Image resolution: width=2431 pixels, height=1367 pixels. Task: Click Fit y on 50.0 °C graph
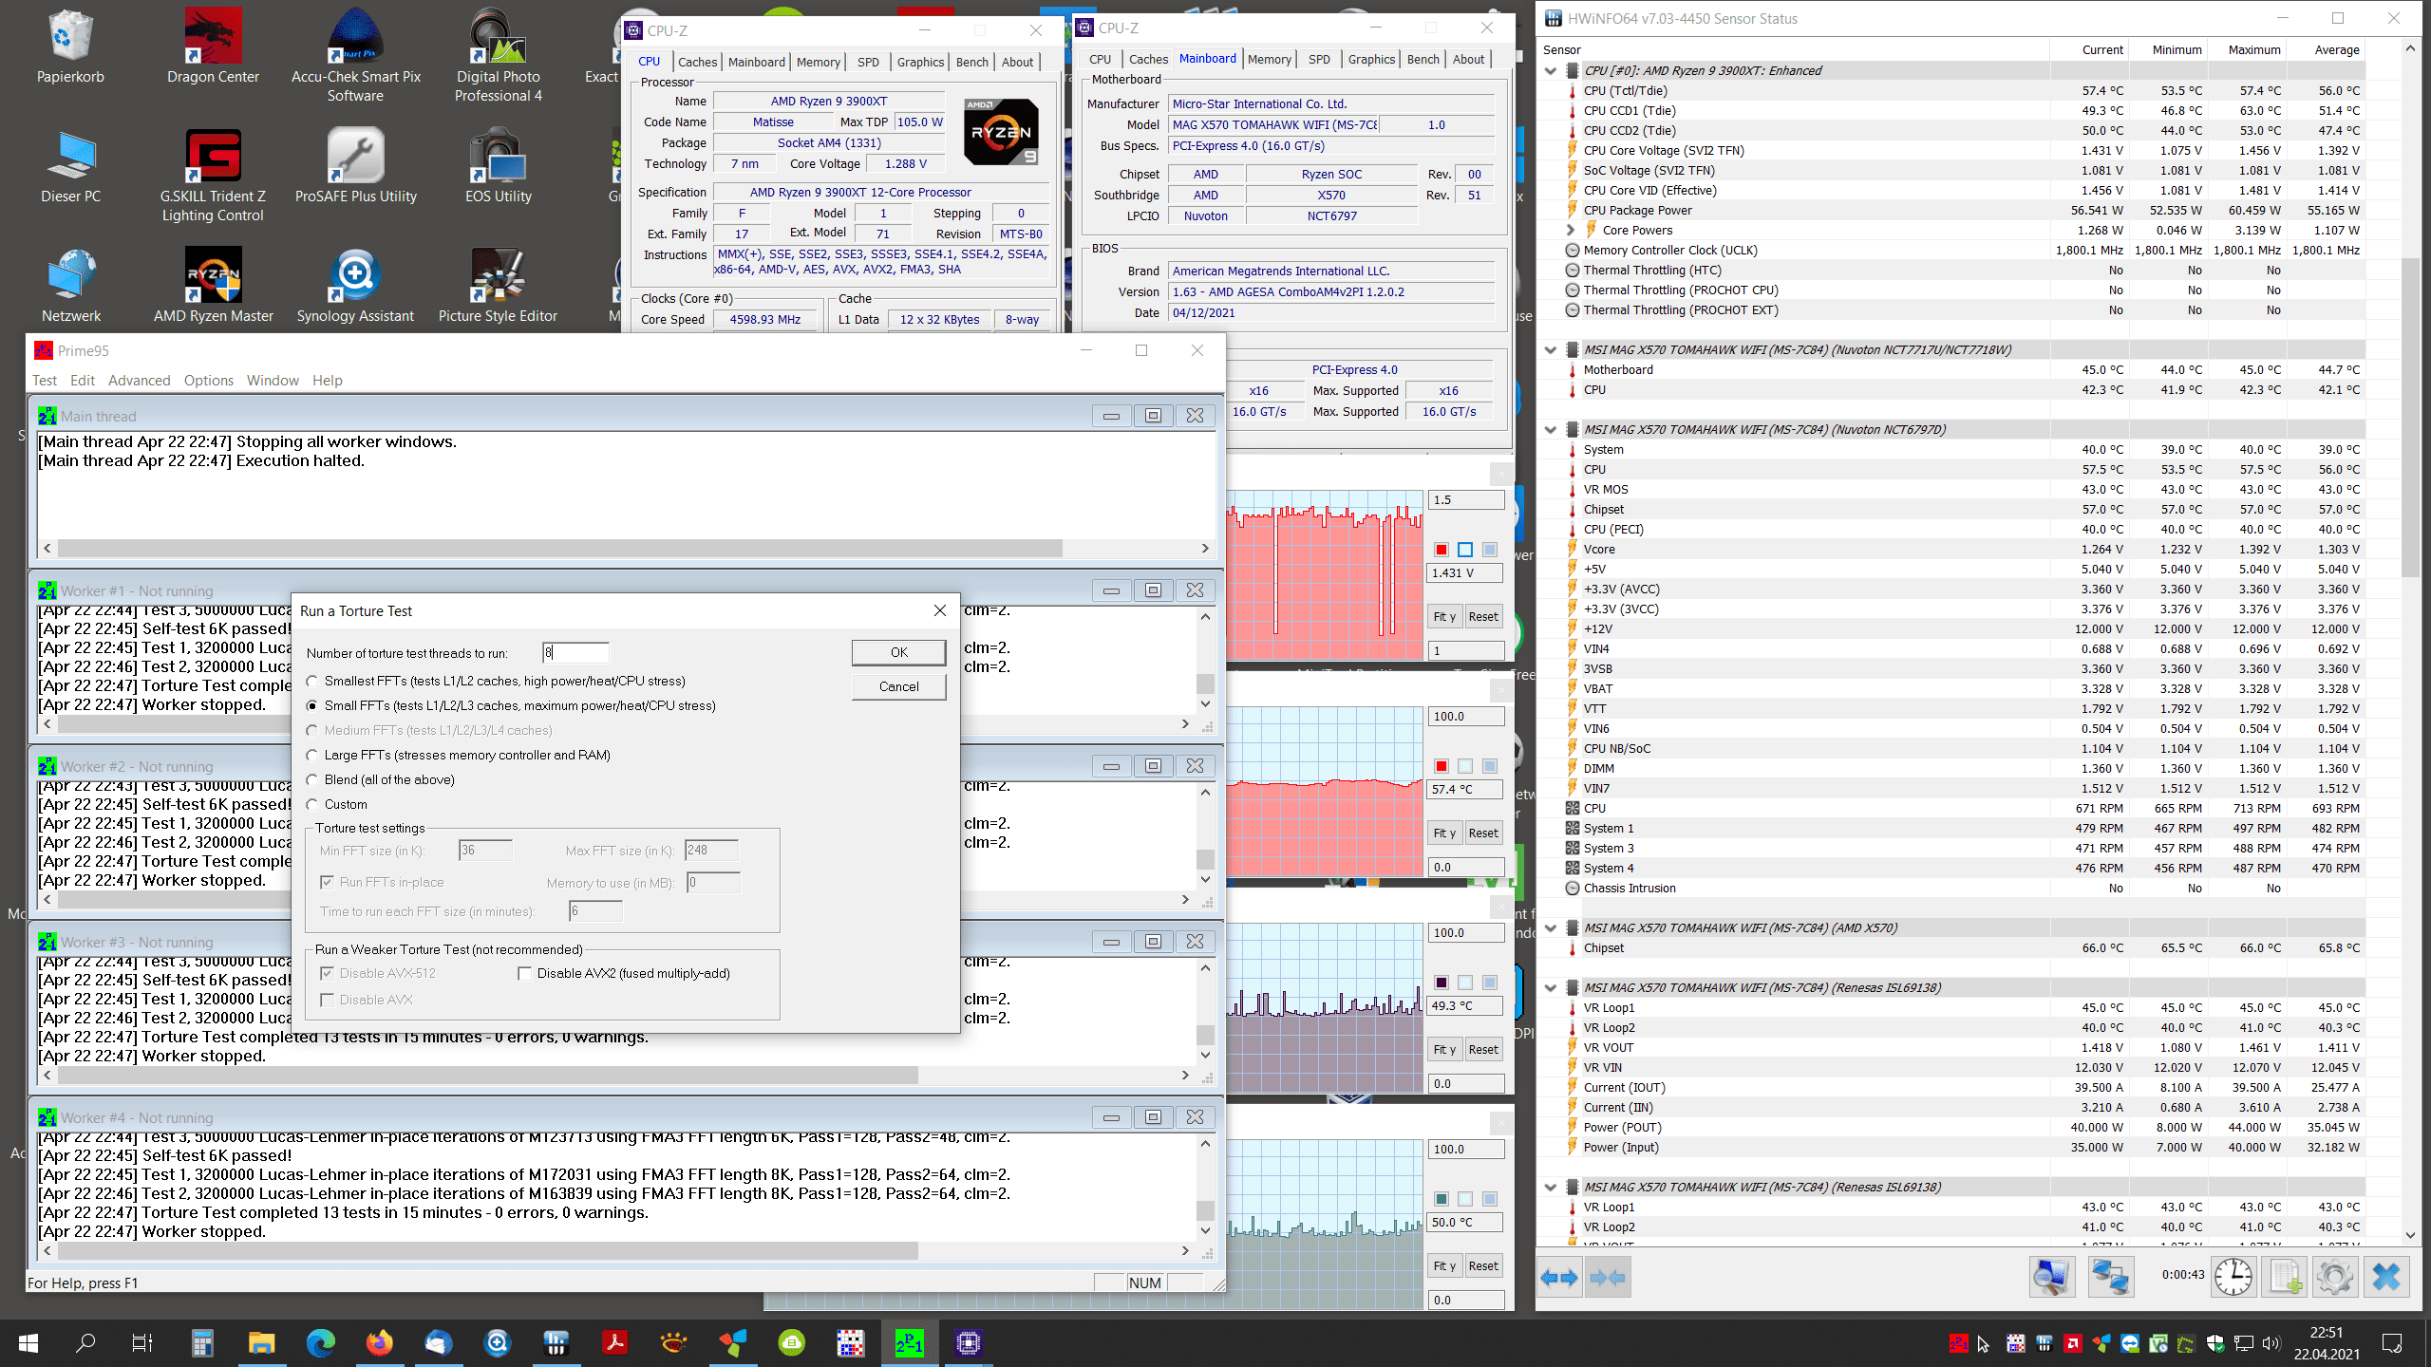[1444, 1265]
